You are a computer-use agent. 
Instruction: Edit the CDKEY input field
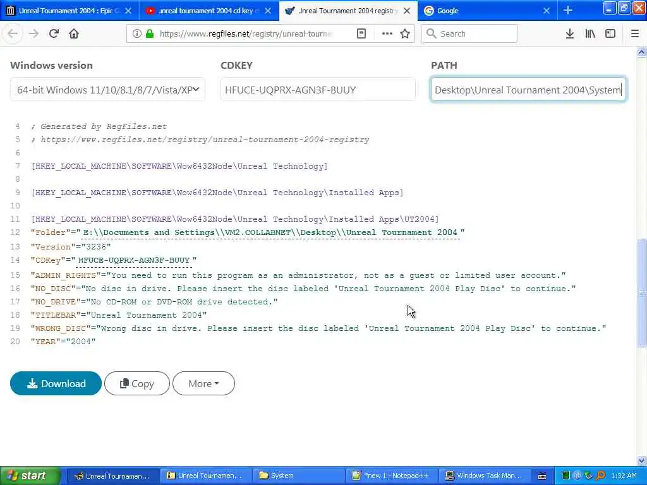(318, 90)
